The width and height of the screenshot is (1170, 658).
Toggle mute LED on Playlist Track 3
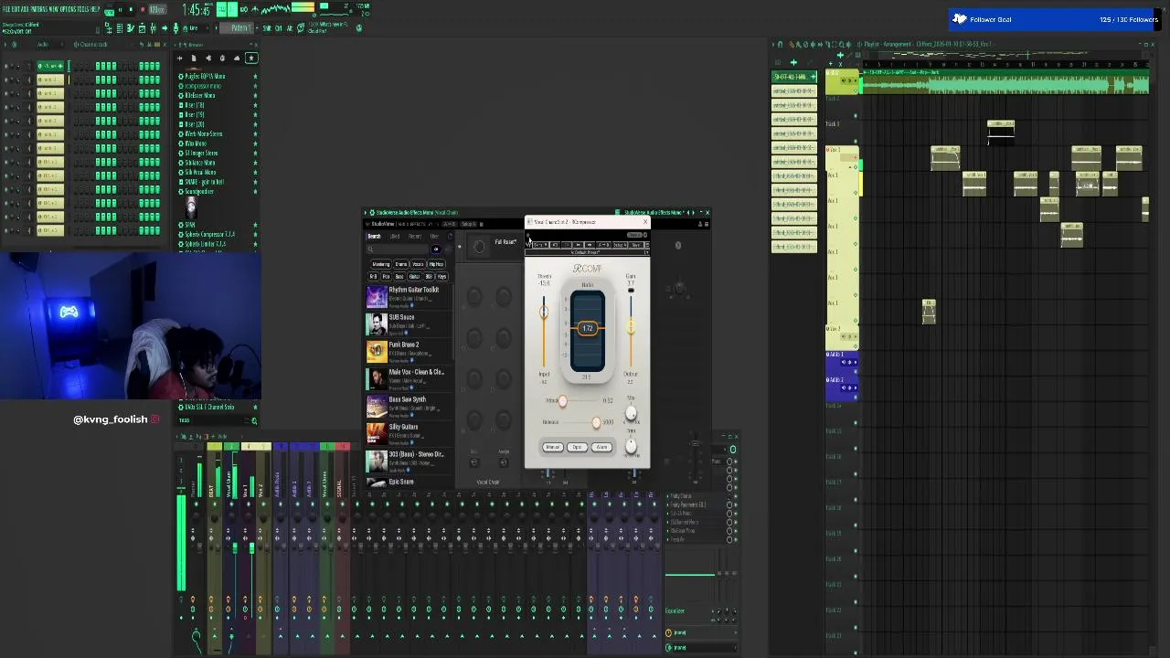point(856,141)
